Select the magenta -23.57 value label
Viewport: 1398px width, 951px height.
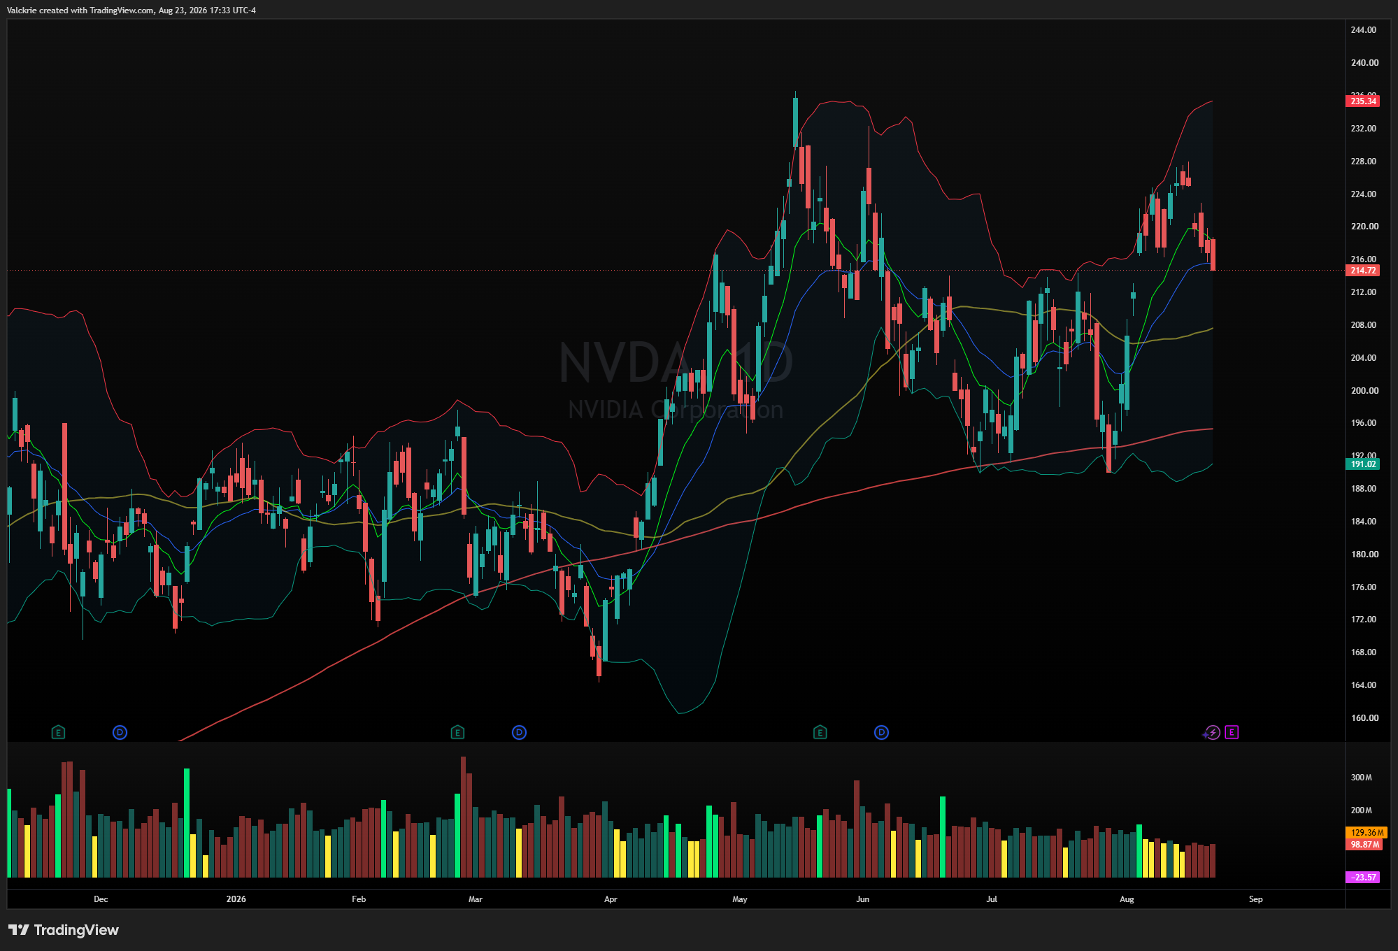(x=1363, y=877)
